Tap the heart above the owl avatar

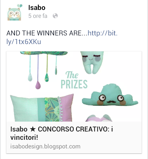[20, 6]
